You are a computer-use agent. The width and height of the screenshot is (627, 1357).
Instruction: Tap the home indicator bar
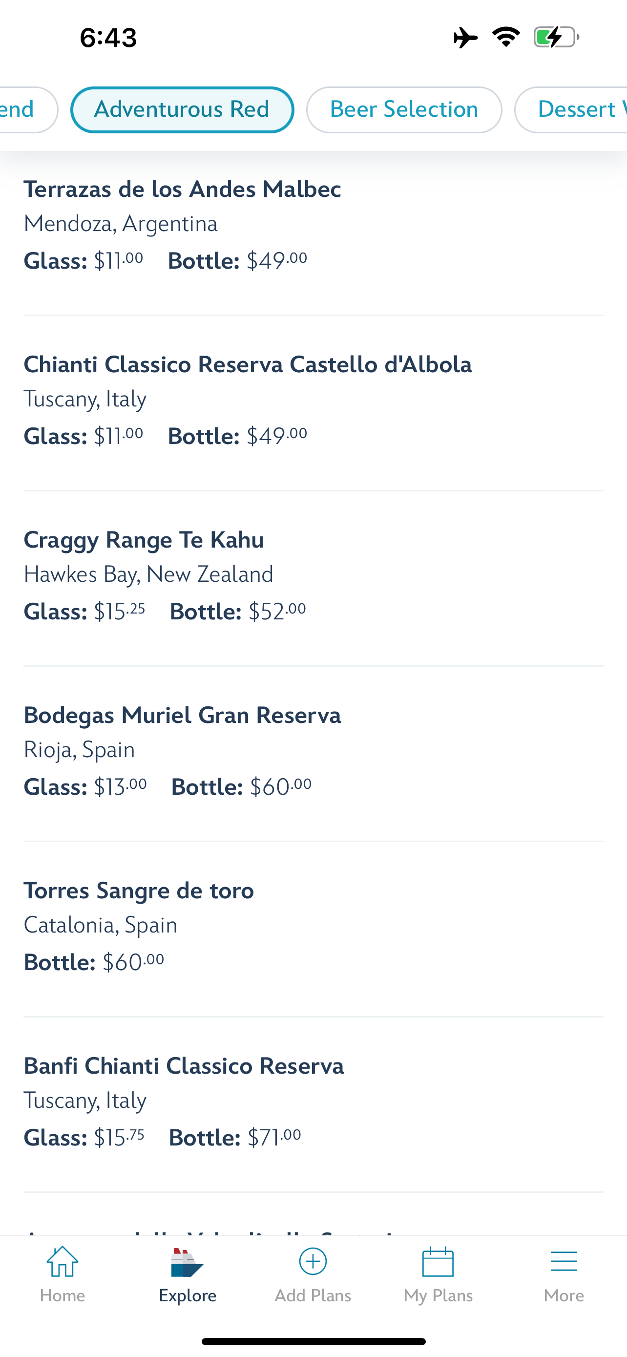313,1341
